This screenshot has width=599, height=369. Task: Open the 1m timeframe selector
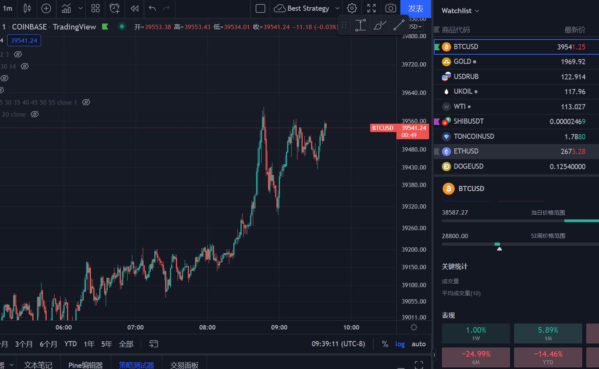point(8,8)
